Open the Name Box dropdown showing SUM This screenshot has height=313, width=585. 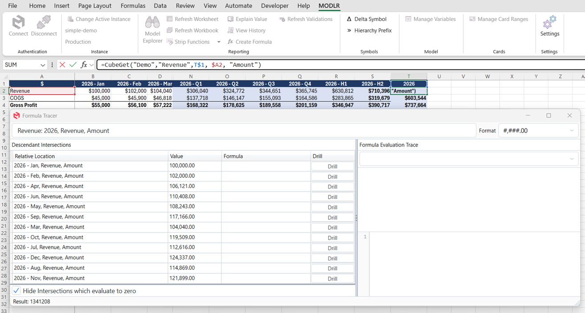43,65
